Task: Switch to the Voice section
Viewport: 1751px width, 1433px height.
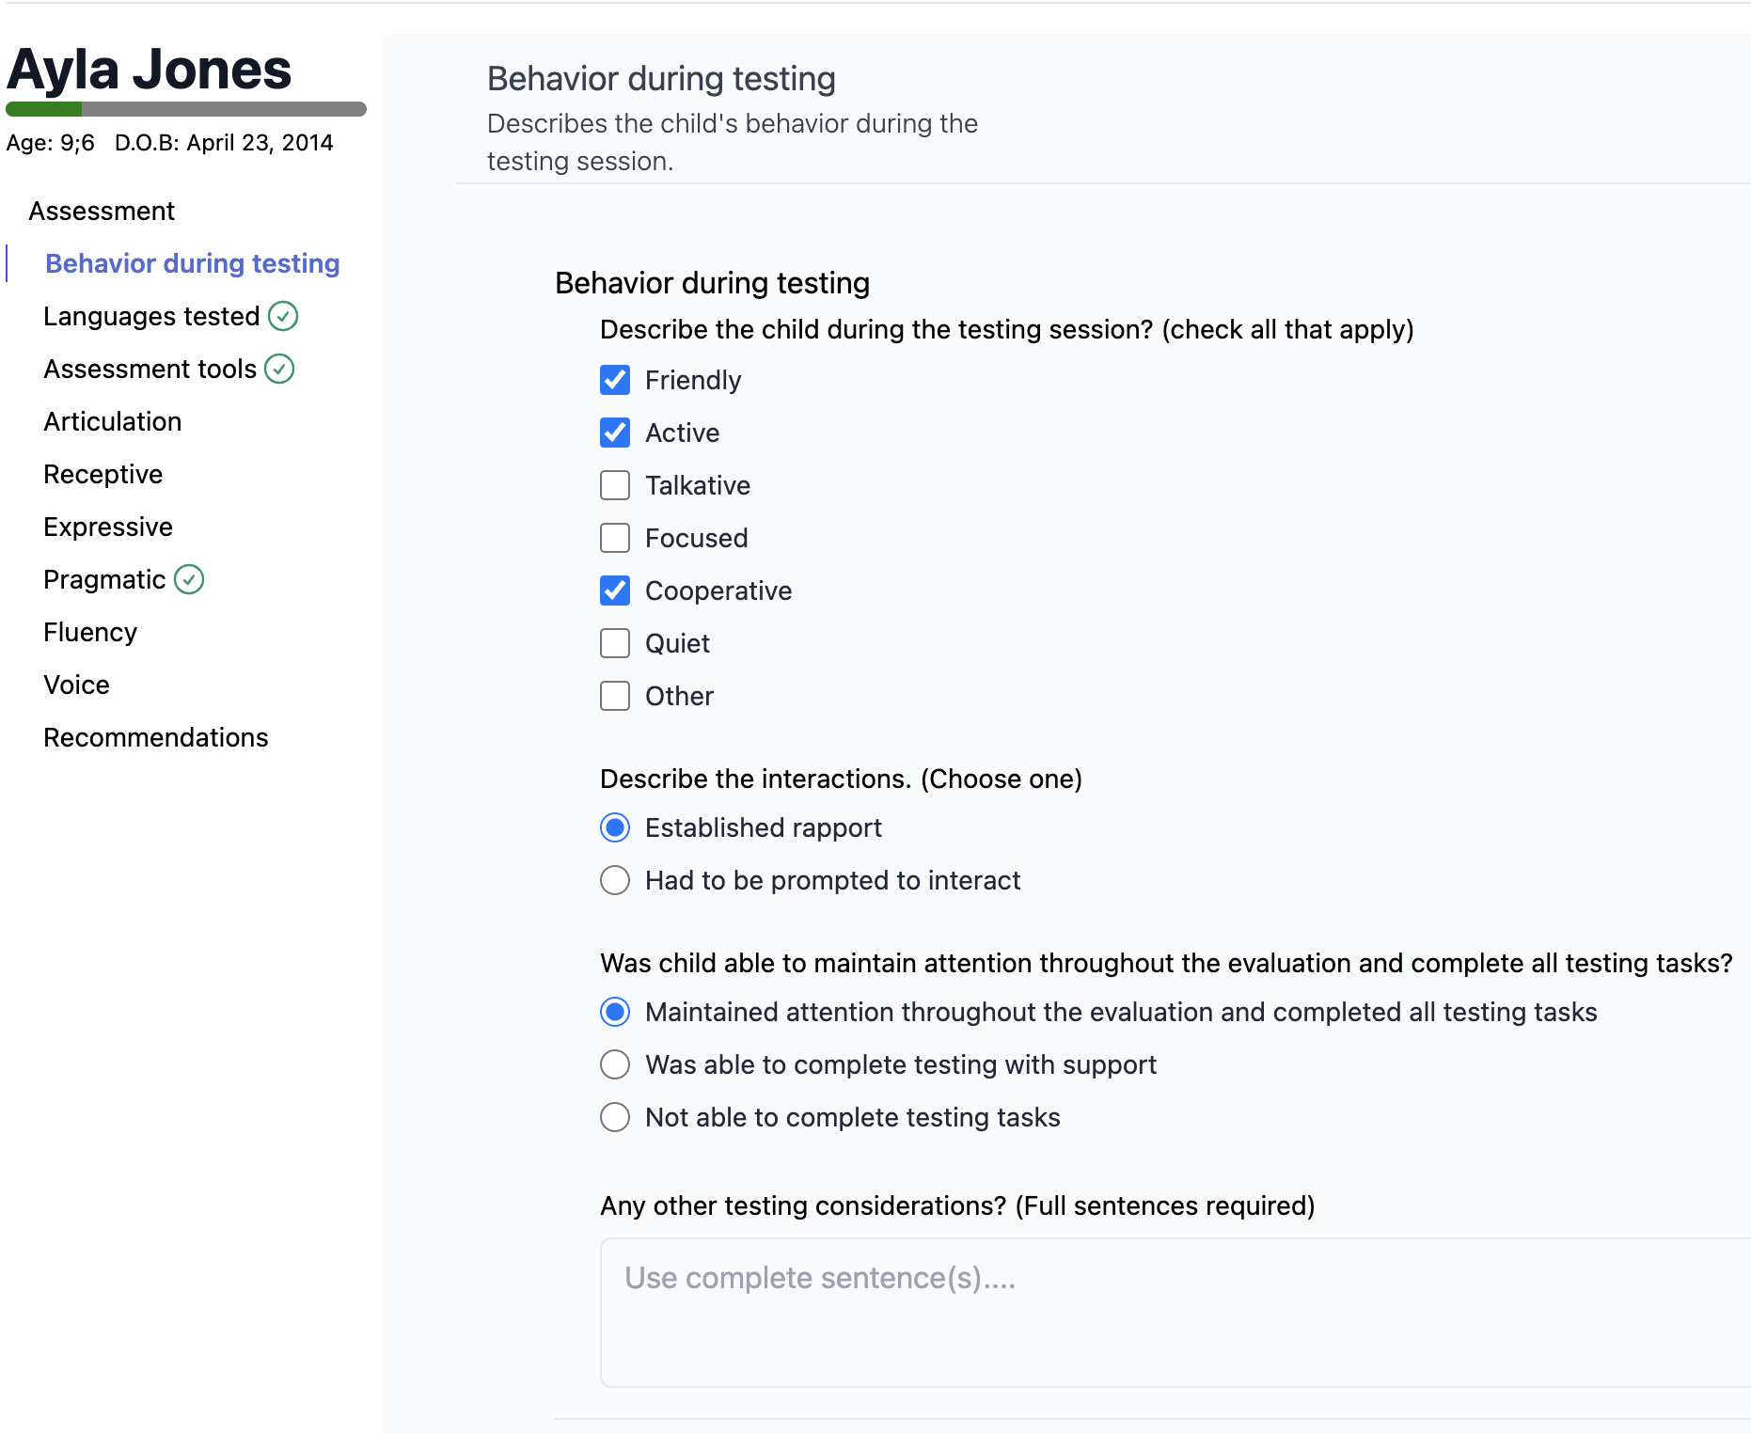Action: 77,685
